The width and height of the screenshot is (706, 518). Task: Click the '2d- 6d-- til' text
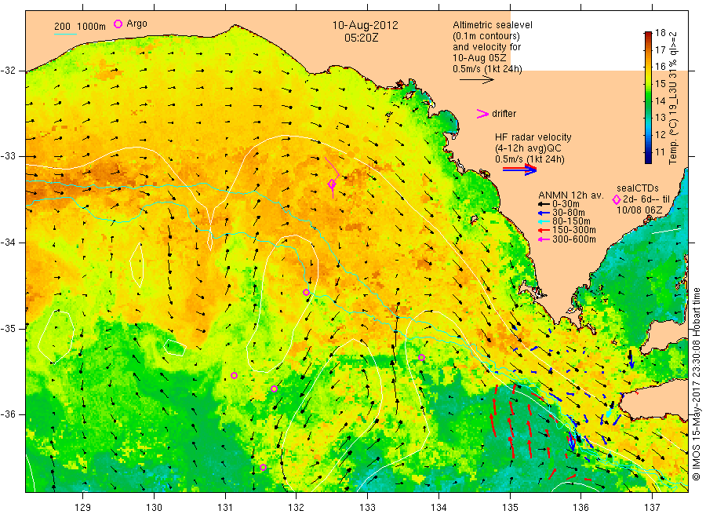pyautogui.click(x=646, y=199)
